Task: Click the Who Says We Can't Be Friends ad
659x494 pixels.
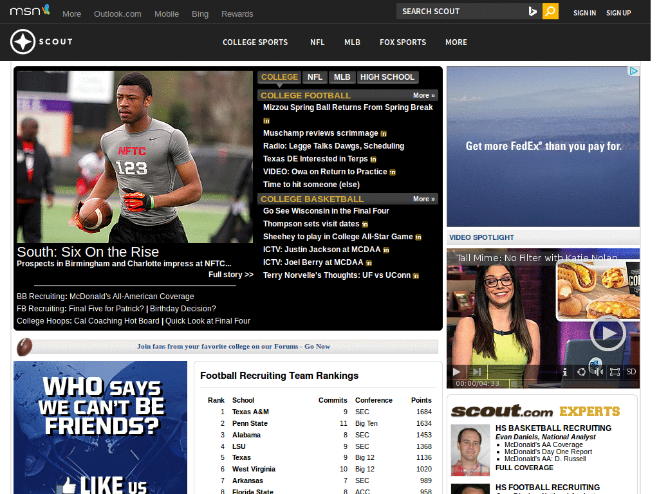Action: (100, 427)
